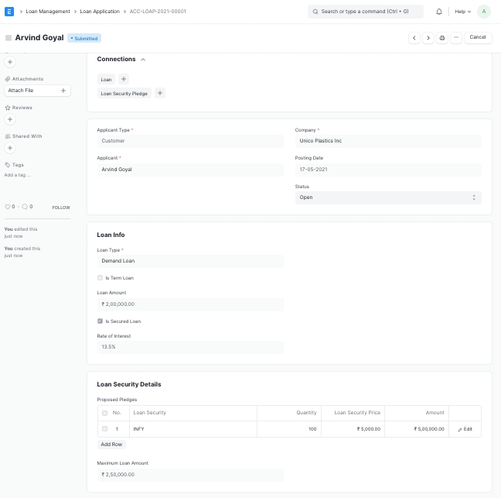Navigate to Loan Application breadcrumb

point(100,12)
